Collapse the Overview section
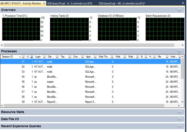 pyautogui.click(x=179, y=10)
